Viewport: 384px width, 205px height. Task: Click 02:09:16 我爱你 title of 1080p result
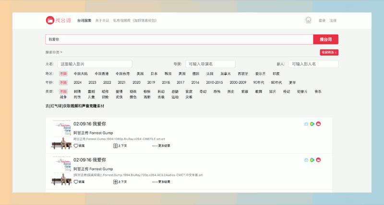click(90, 124)
